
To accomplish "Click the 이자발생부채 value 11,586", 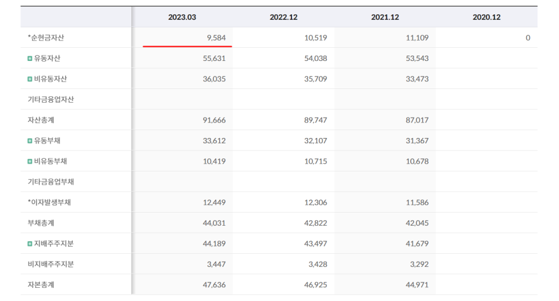I will click(x=417, y=202).
